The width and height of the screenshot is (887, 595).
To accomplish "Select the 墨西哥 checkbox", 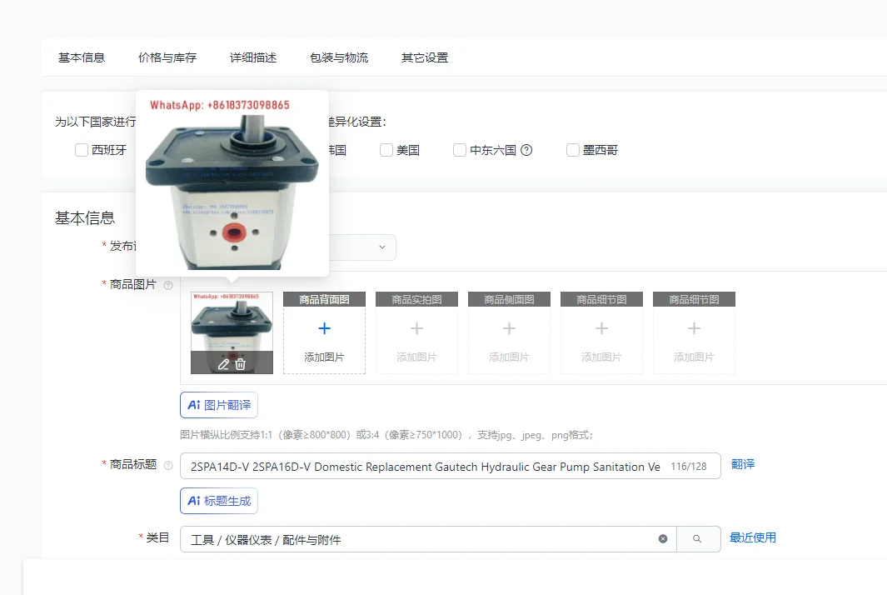I will (573, 150).
